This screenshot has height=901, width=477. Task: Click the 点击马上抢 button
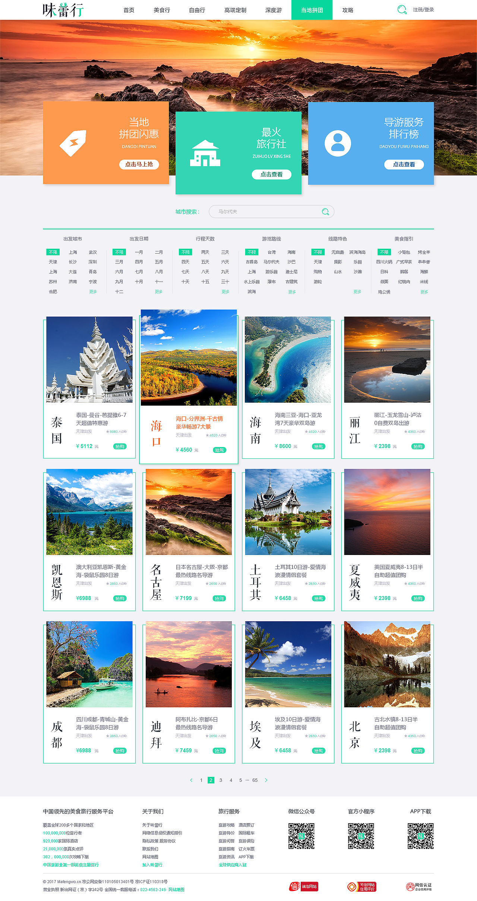[139, 164]
